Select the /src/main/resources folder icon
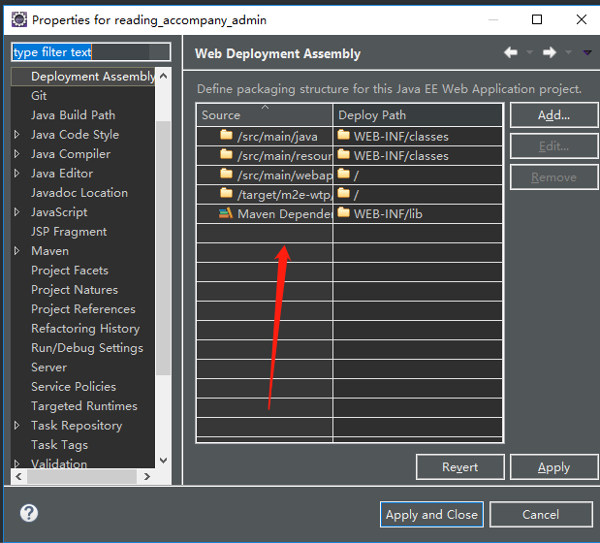This screenshot has width=600, height=543. [x=226, y=154]
